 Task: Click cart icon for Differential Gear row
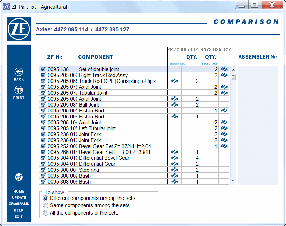(x=43, y=164)
